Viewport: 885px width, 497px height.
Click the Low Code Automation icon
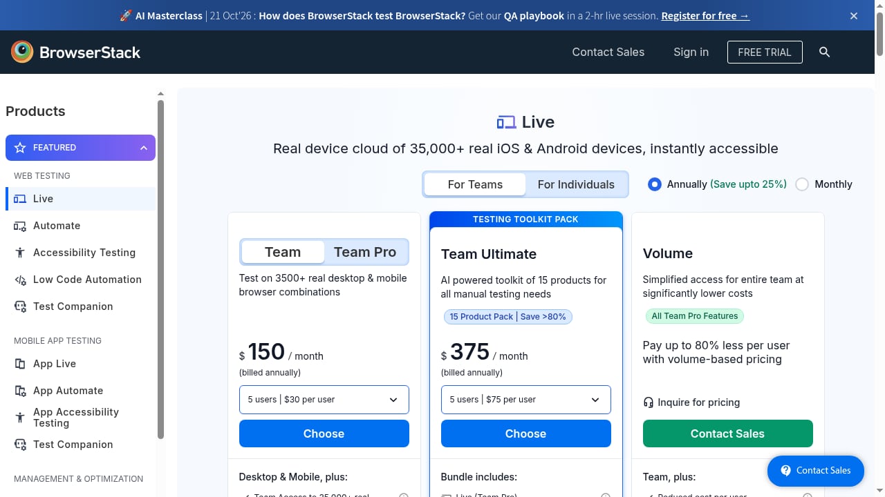20,280
